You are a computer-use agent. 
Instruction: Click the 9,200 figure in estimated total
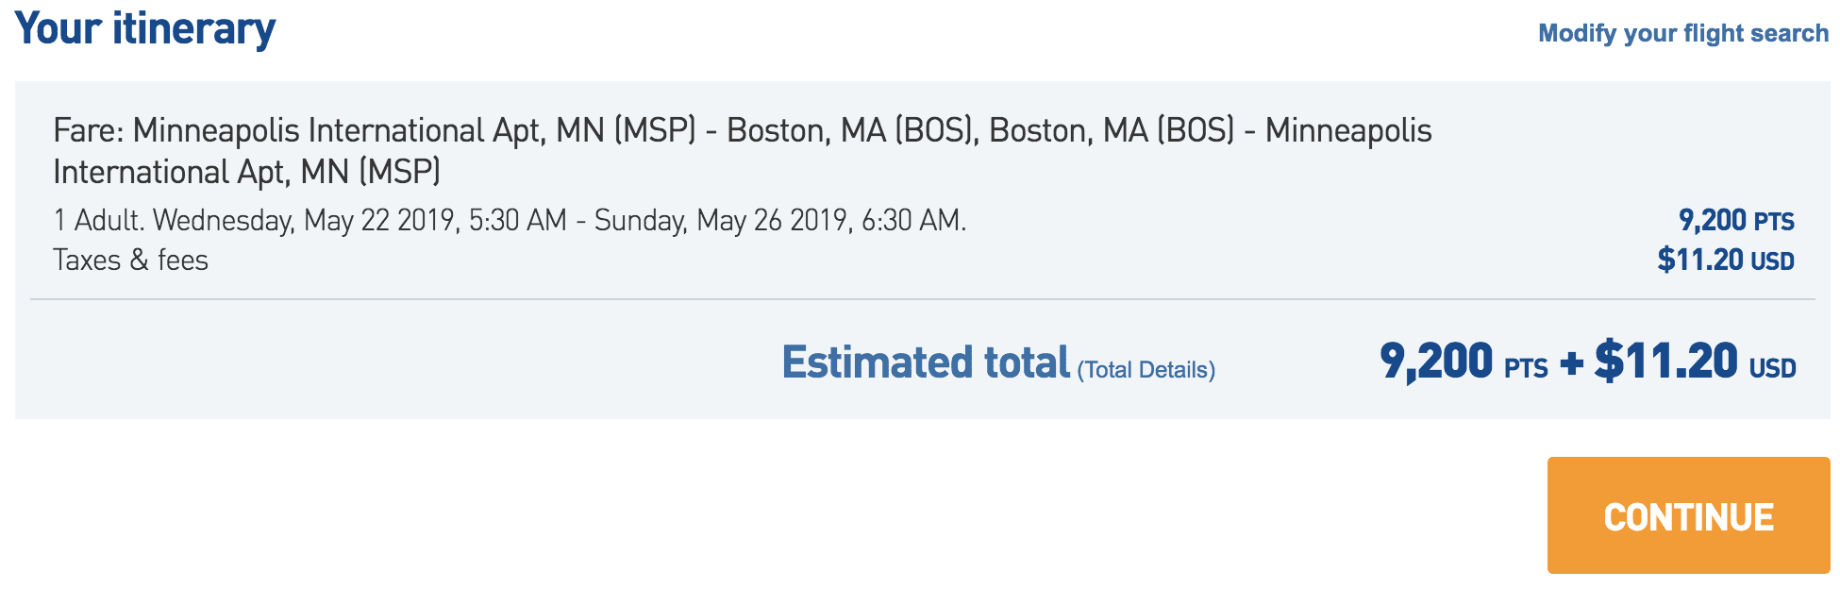coord(1436,361)
